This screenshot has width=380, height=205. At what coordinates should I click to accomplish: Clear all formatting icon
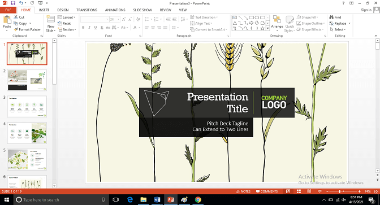(139, 19)
